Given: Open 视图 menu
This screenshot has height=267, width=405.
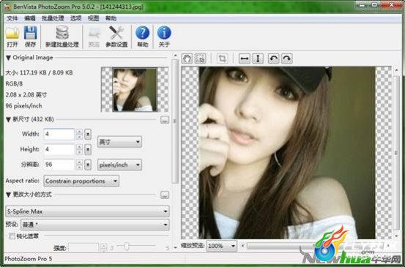Looking at the screenshot, I should click(93, 18).
